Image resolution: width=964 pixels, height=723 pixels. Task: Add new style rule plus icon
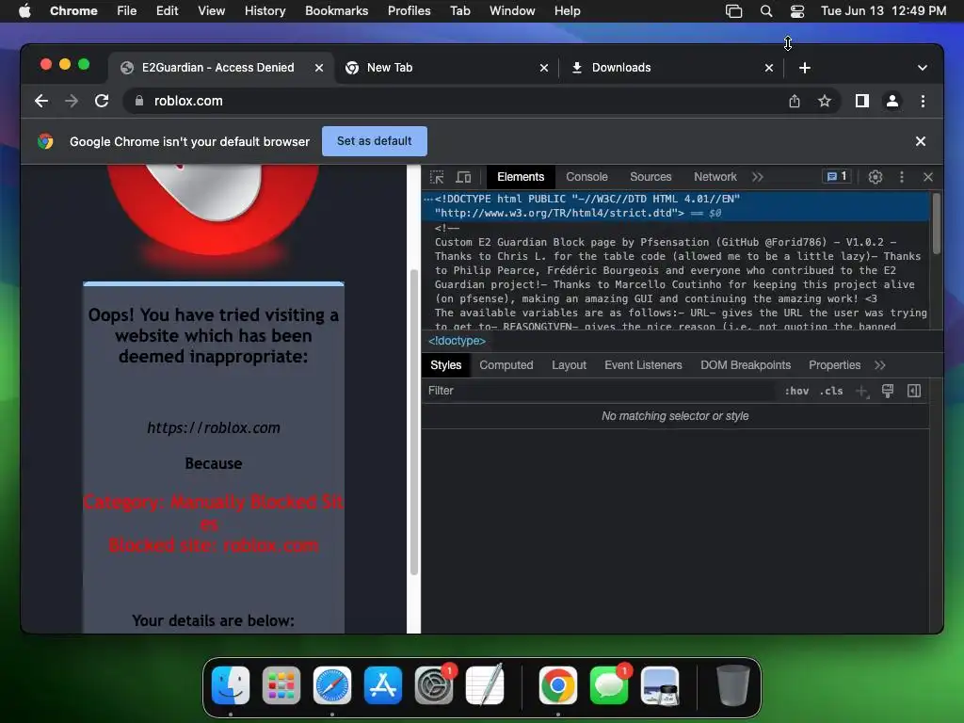click(862, 391)
